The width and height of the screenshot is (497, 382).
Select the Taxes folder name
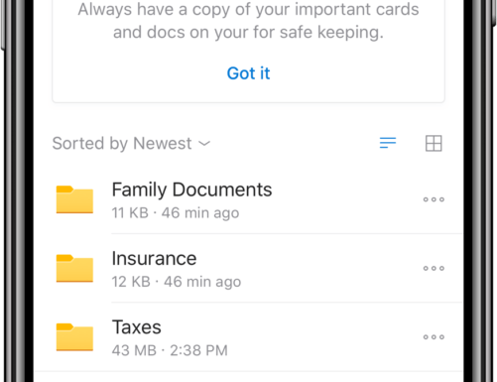[137, 327]
